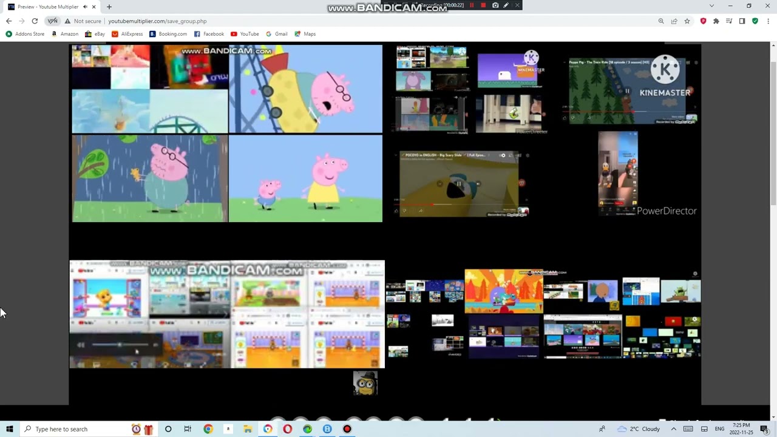Share this page via the address bar icon
Viewport: 777px width, 437px height.
[x=674, y=21]
